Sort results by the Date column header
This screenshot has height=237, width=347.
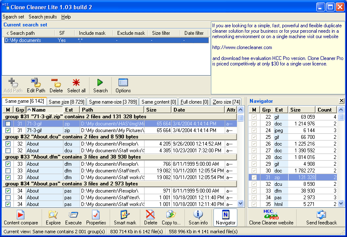[198, 110]
